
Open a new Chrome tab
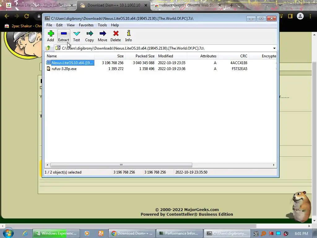tap(232, 5)
